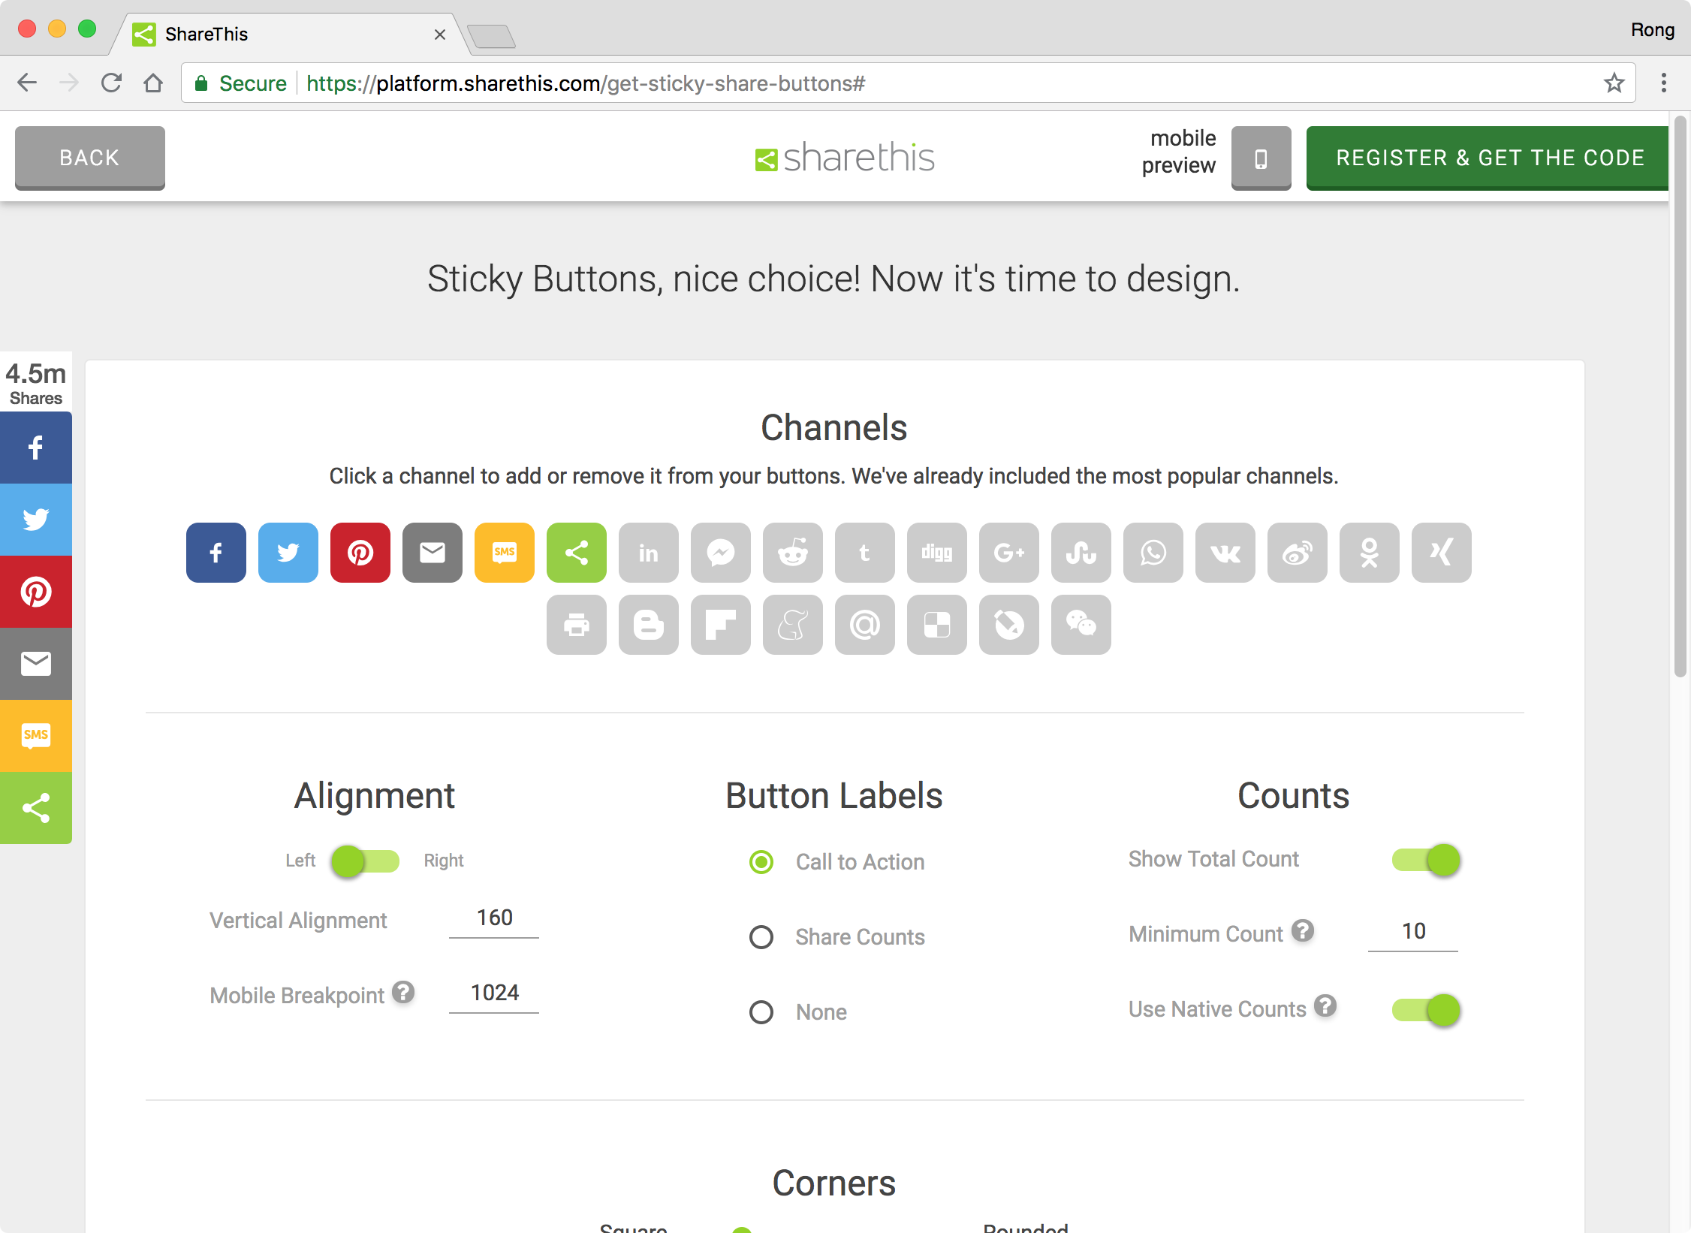
Task: Add the Xing channel
Action: click(1442, 553)
